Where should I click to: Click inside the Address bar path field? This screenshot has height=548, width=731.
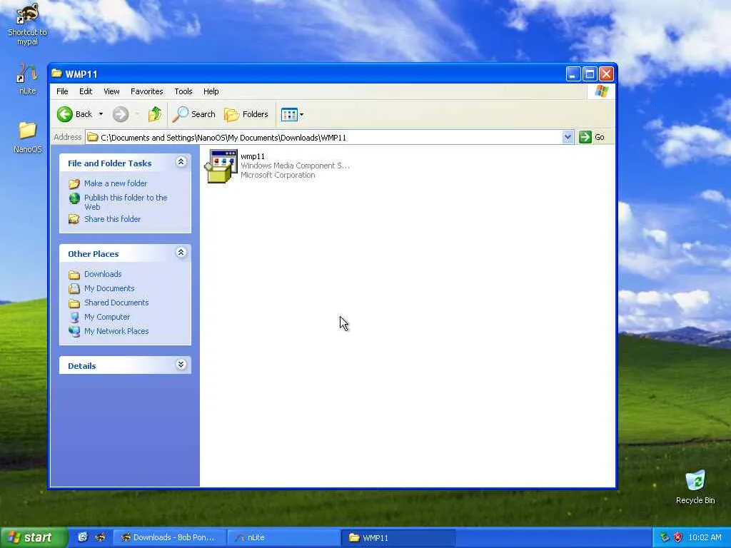324,138
